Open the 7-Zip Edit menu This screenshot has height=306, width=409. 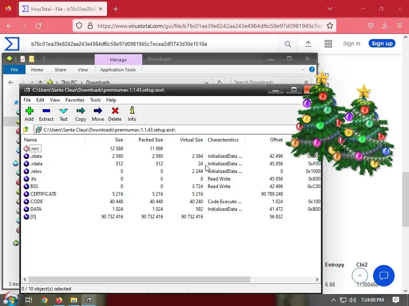(x=40, y=100)
